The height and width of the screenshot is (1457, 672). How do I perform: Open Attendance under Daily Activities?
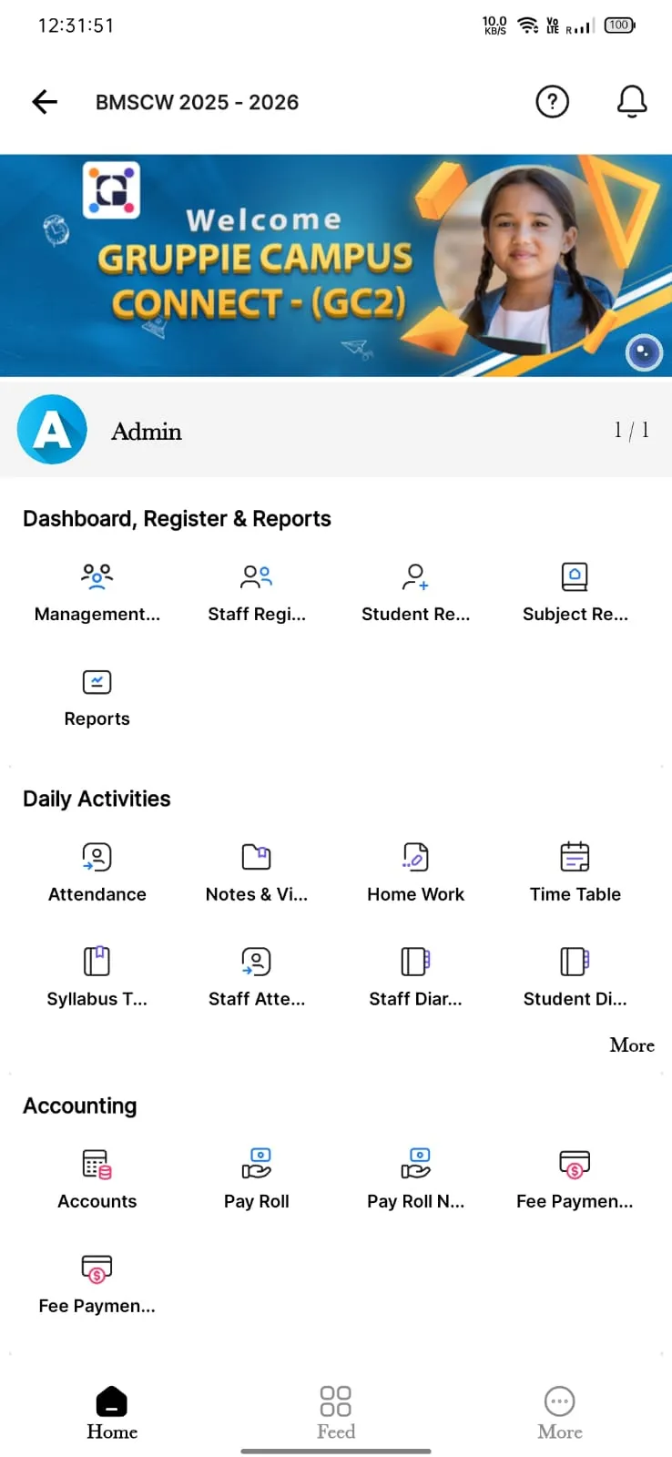(x=97, y=873)
